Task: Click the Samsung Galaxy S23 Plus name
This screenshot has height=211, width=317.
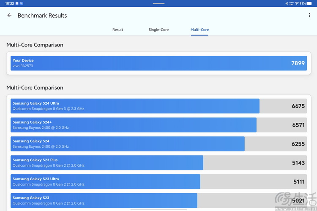Action: (x=35, y=160)
